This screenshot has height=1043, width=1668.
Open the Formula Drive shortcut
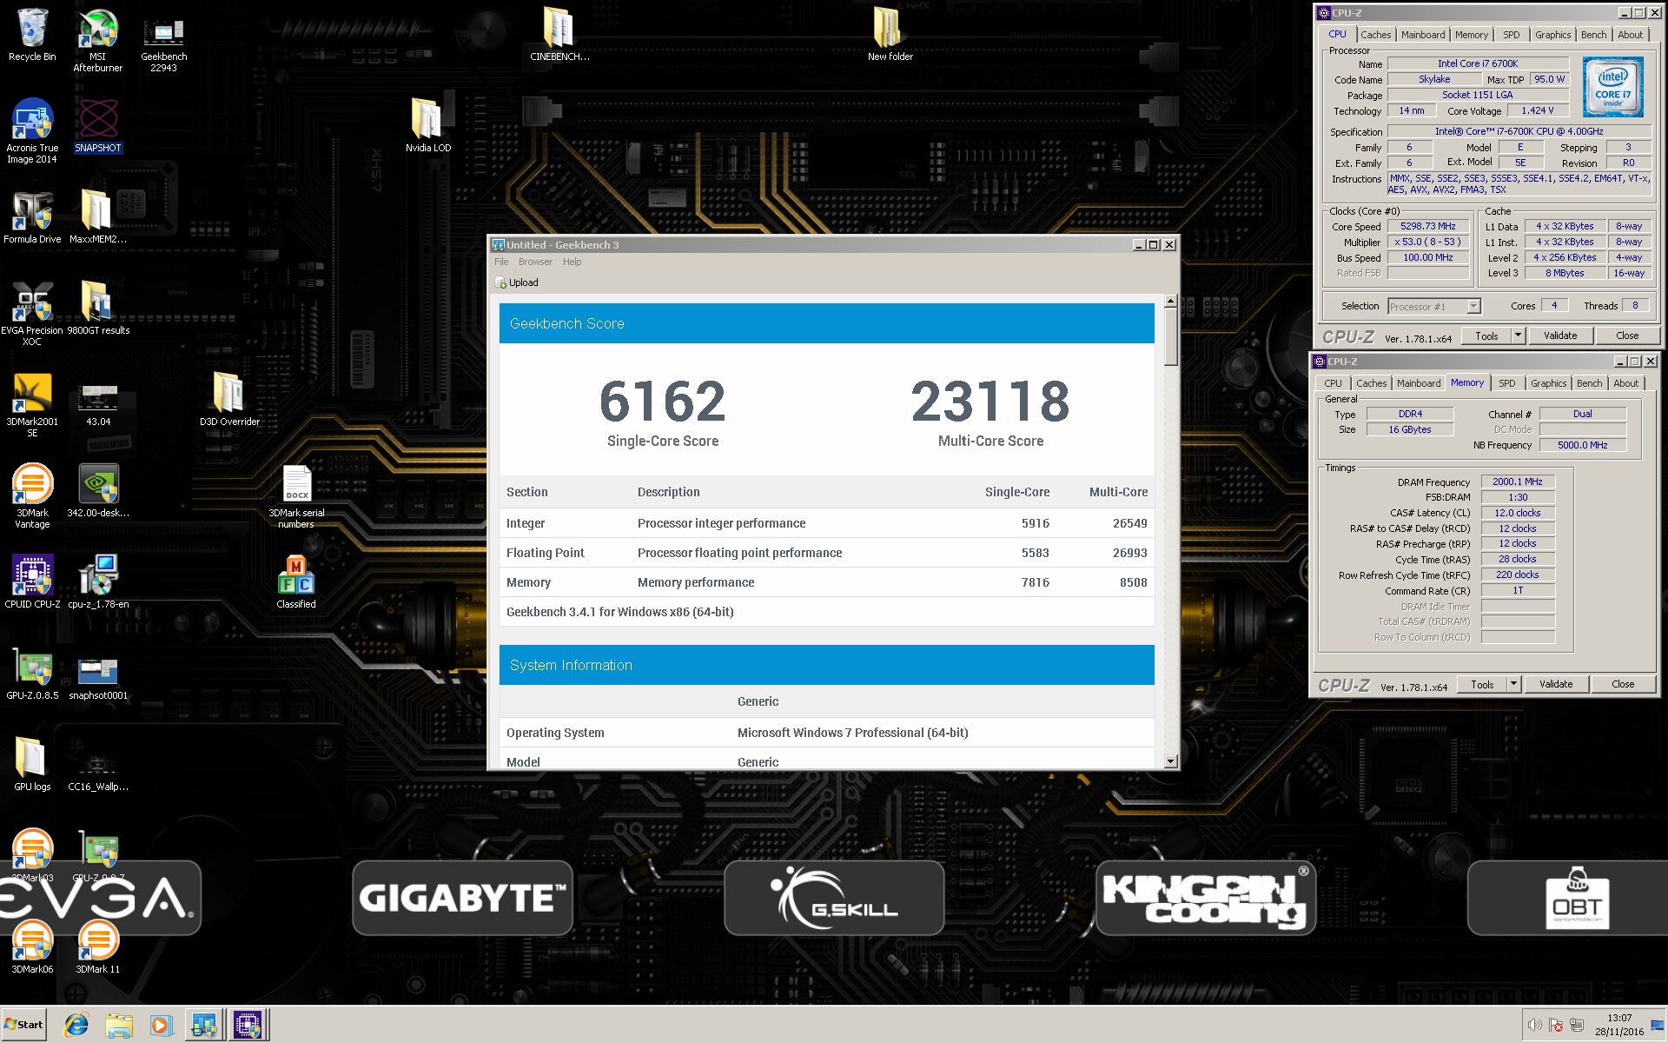point(32,216)
